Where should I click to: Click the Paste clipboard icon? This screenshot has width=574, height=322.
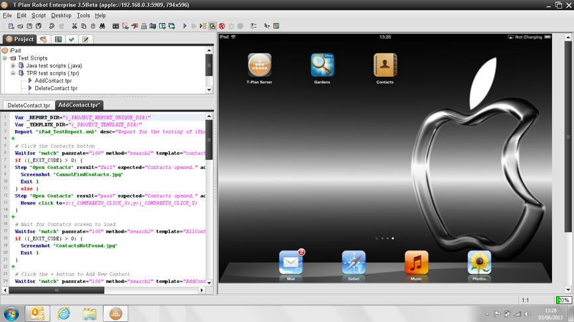(93, 26)
